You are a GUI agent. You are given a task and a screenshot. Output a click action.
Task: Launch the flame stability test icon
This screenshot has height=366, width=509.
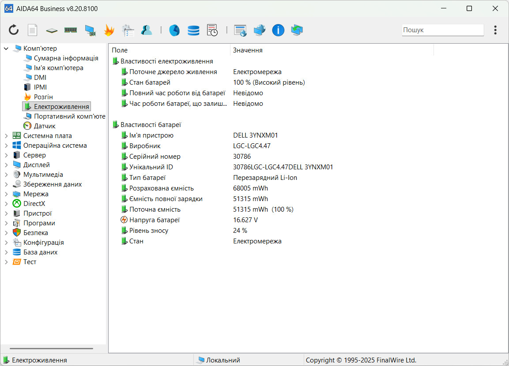tap(109, 30)
